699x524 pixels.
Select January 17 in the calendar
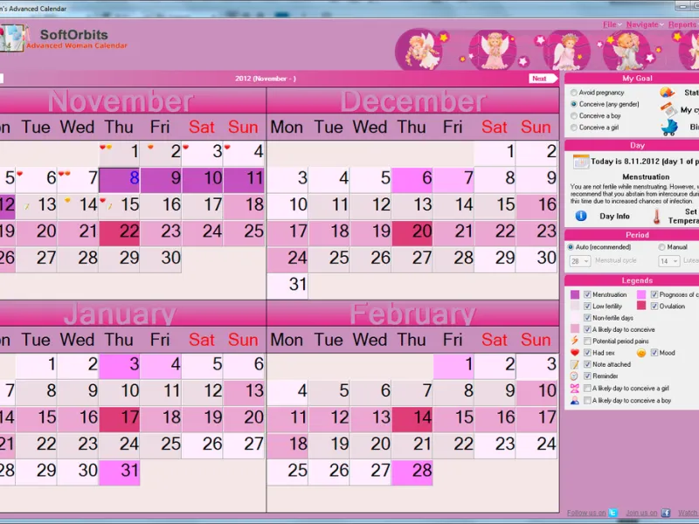pos(119,419)
